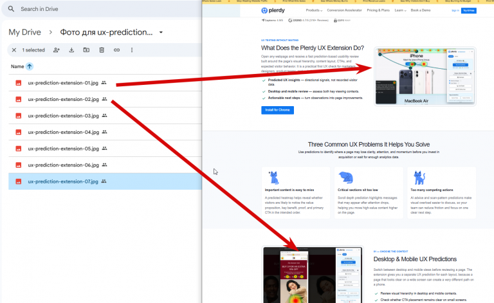Click the Plerdy logo

pos(273,10)
